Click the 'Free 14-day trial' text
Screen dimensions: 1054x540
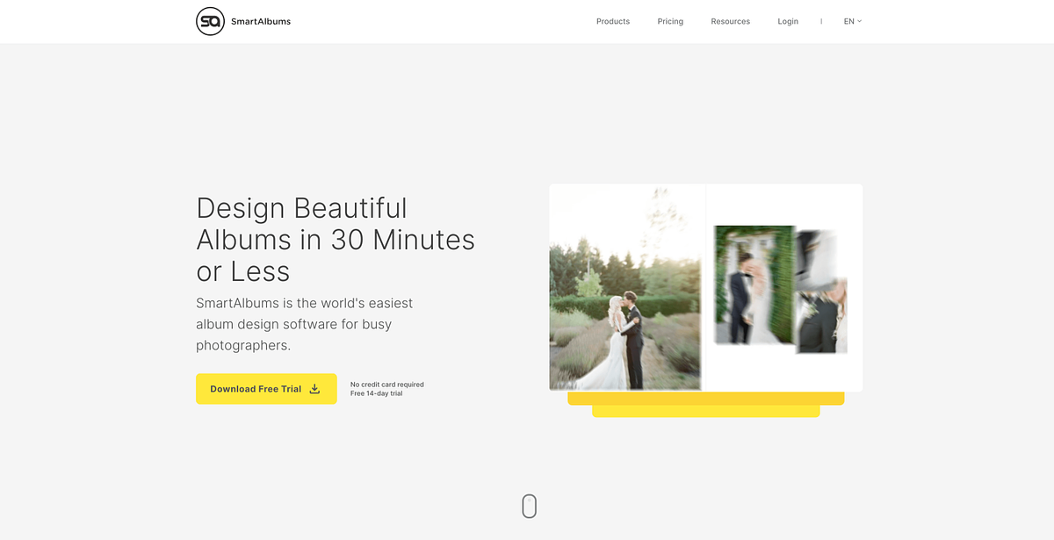(x=377, y=393)
